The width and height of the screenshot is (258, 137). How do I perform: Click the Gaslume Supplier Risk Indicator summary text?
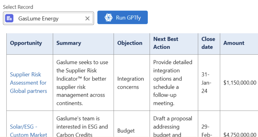(x=82, y=83)
